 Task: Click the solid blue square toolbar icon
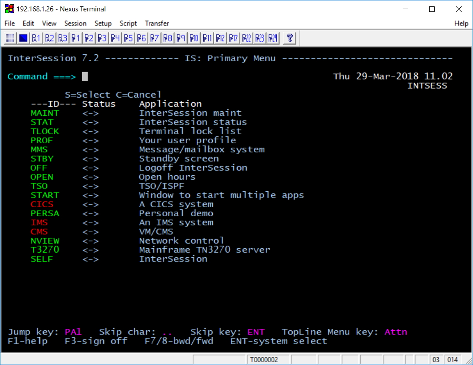pos(23,38)
